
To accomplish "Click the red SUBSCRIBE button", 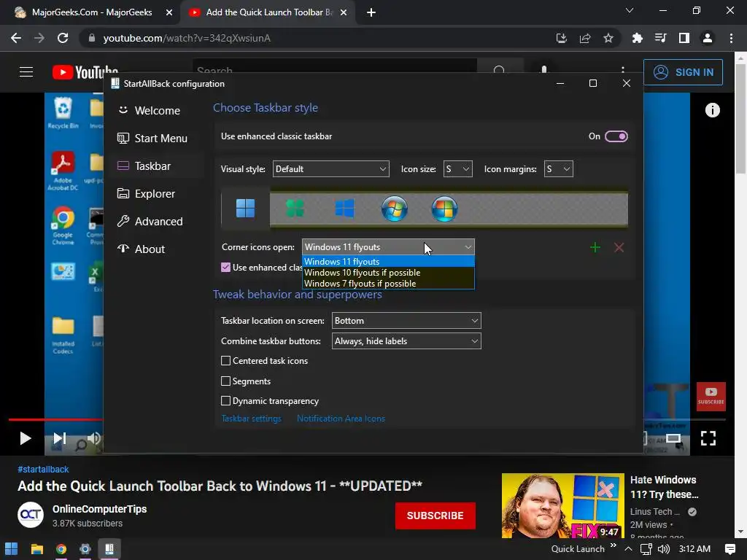I will pyautogui.click(x=435, y=516).
